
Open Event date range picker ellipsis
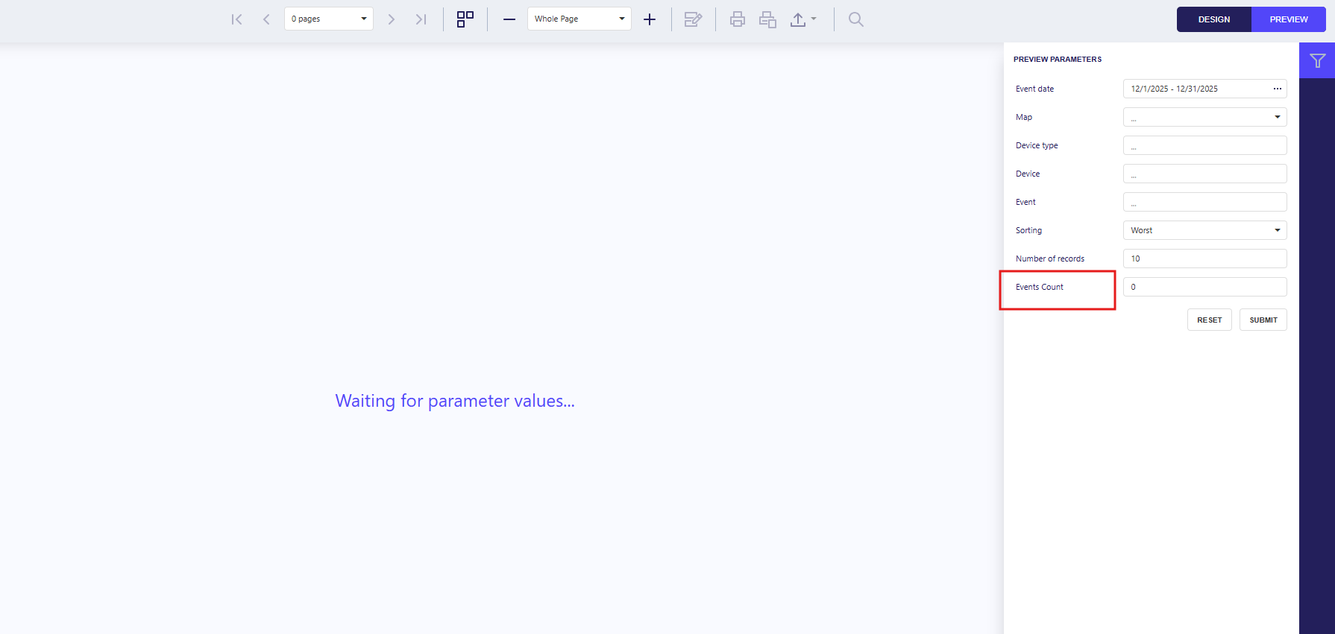click(x=1277, y=89)
